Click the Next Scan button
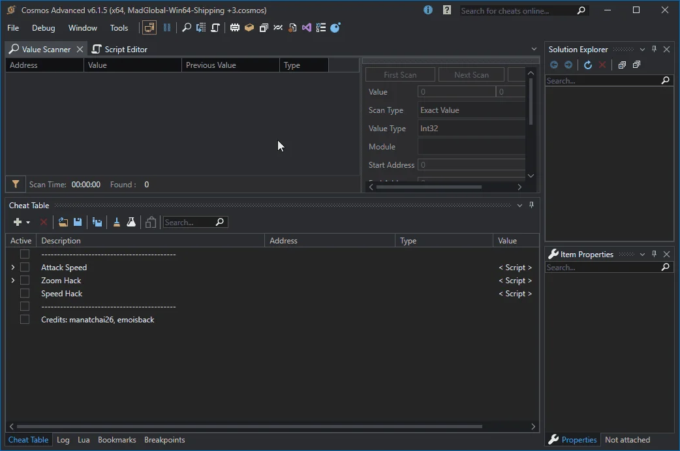 point(471,74)
